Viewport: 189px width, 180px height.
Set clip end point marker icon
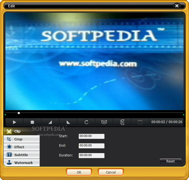pos(68,122)
